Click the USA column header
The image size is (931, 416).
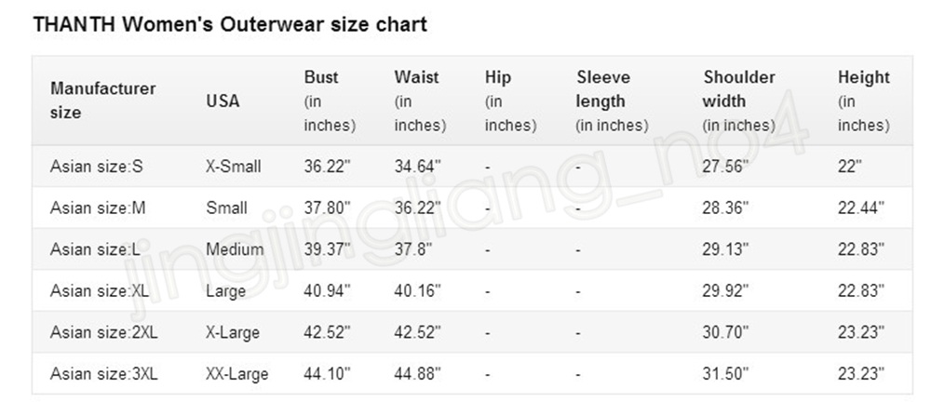point(223,101)
